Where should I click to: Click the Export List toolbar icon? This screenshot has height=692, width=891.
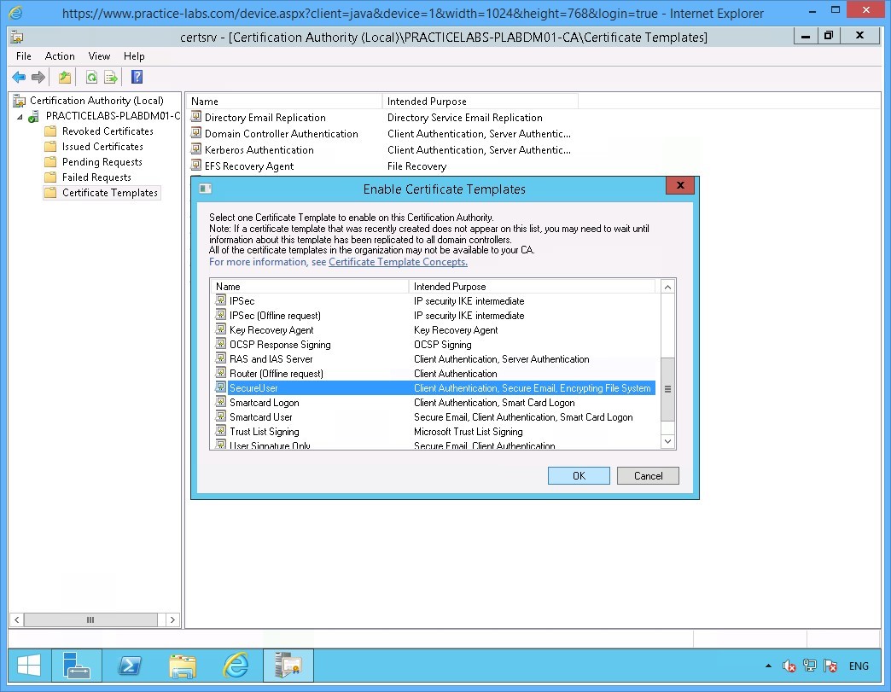(110, 77)
